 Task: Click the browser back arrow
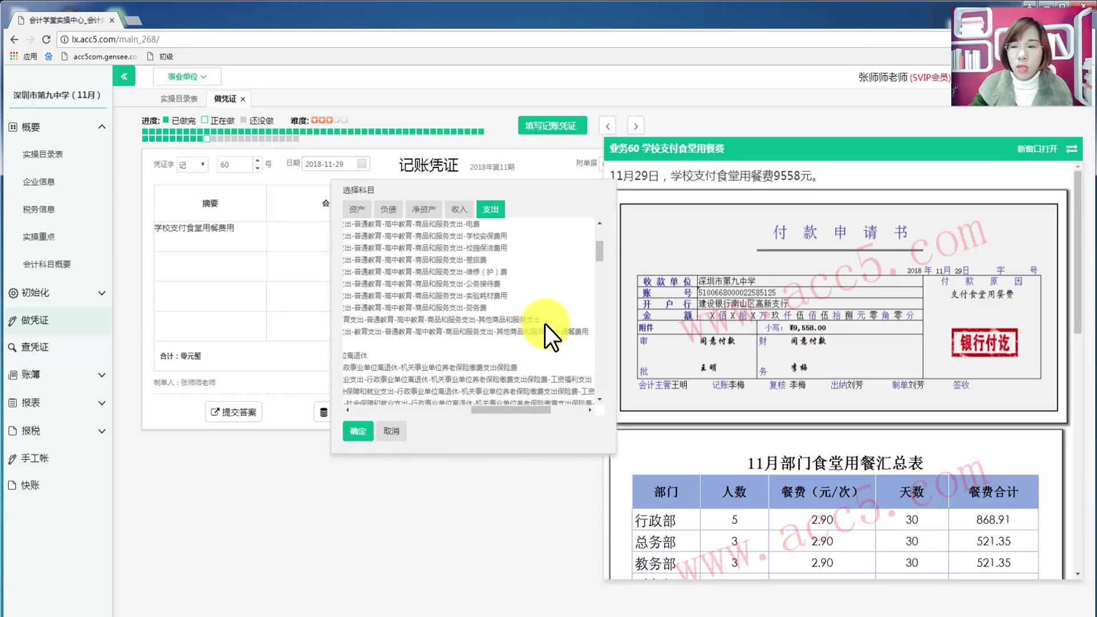pyautogui.click(x=14, y=39)
